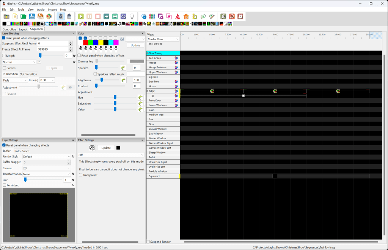Switch to the Roto-Zoom tab

[x=22, y=151]
